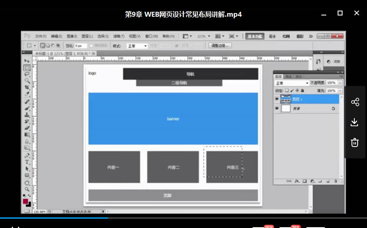The image size is (367, 228).
Task: Click the Quick Mask mode icon
Action: pyautogui.click(x=27, y=211)
